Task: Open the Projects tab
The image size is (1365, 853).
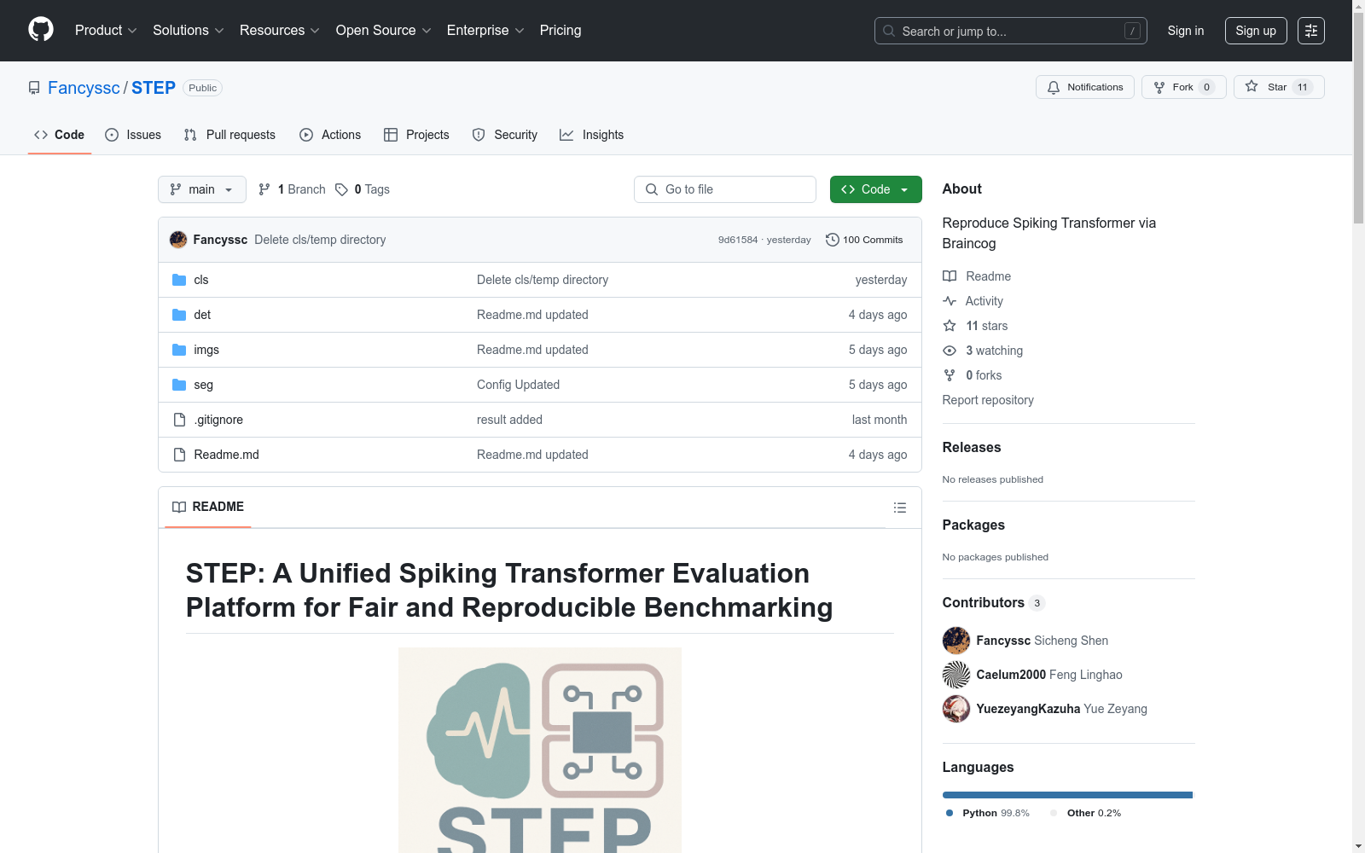Action: [416, 135]
